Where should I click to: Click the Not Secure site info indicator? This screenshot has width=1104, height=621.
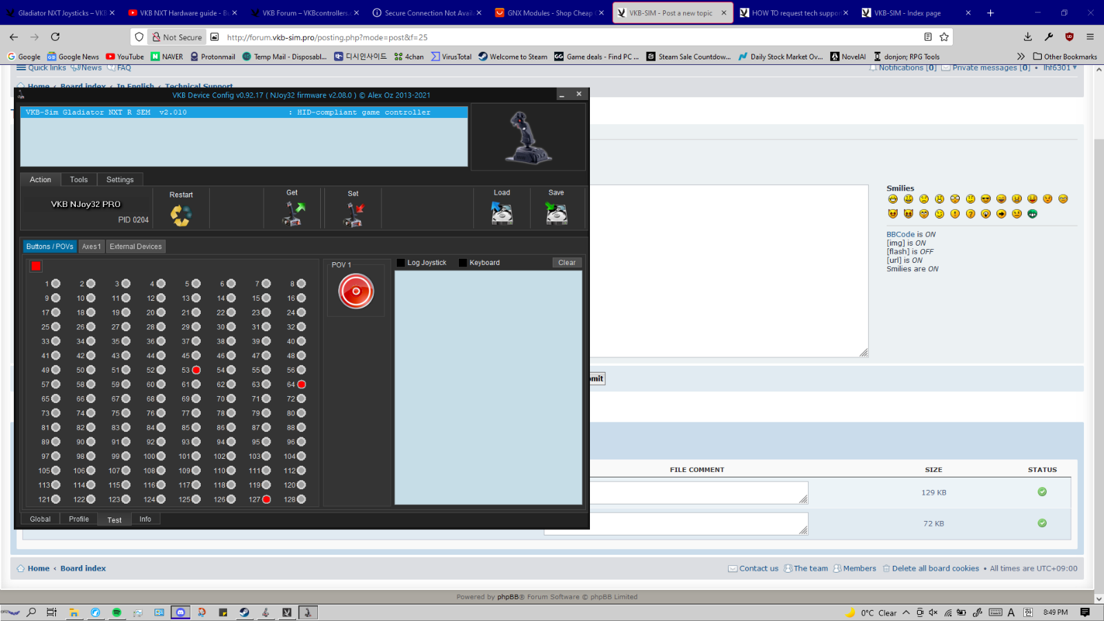pos(177,37)
